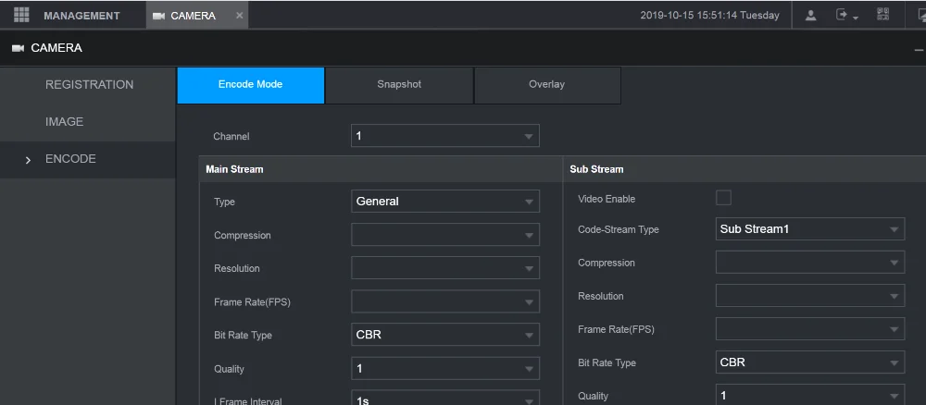926x405 pixels.
Task: Click the user account icon
Action: pyautogui.click(x=811, y=16)
